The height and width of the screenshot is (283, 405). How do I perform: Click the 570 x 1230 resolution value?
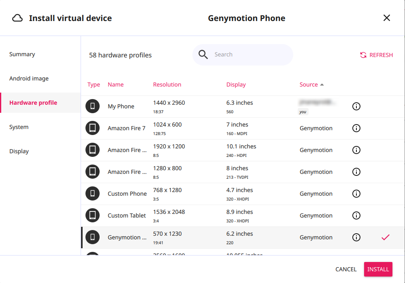click(x=167, y=234)
